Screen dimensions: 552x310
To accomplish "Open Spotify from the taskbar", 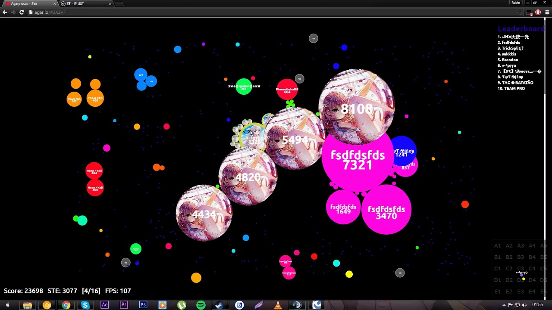I will pyautogui.click(x=201, y=305).
